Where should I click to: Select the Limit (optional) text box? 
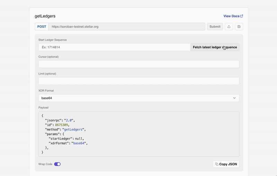pos(138,81)
